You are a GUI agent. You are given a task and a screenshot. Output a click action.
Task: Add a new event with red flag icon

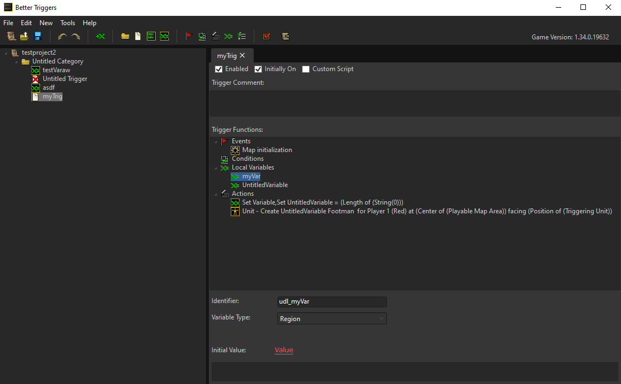189,36
